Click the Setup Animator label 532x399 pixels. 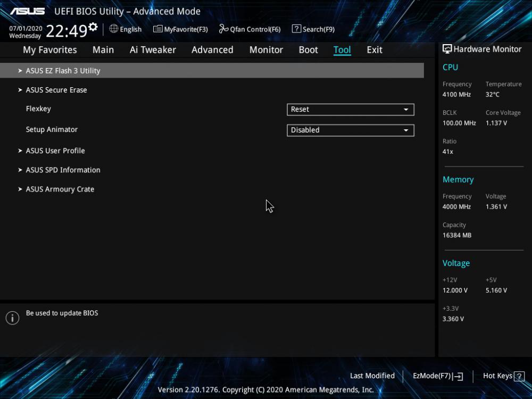(52, 130)
